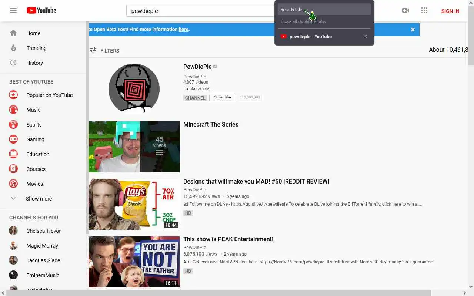
Task: Click Jacques Slade channel avatar
Action: pyautogui.click(x=13, y=260)
